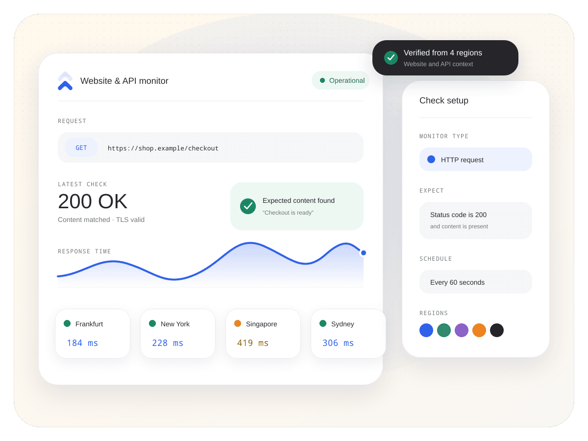Pick the purple region swatch
The width and height of the screenshot is (588, 441).
click(462, 330)
